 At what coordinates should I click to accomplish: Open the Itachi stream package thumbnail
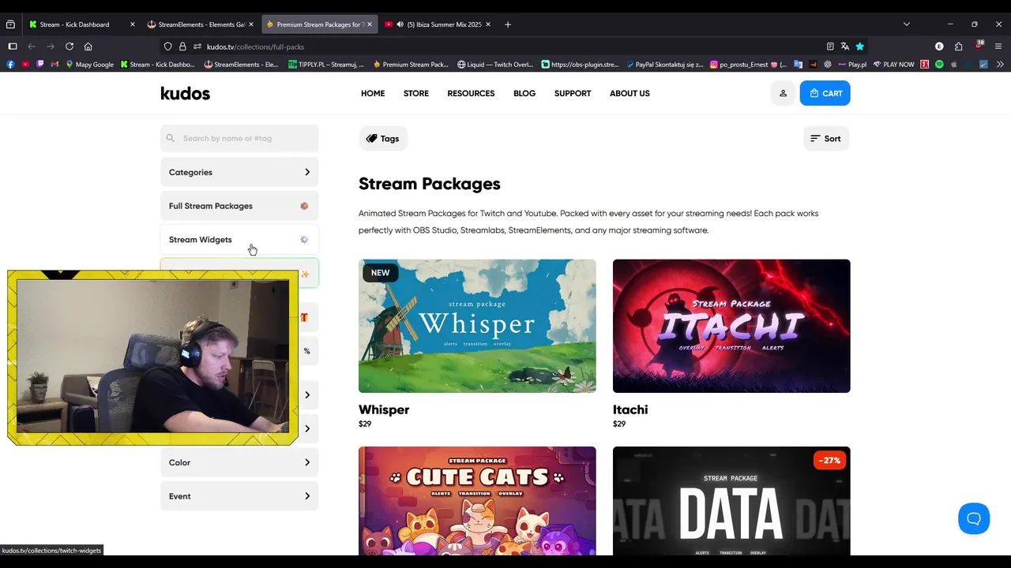(731, 326)
